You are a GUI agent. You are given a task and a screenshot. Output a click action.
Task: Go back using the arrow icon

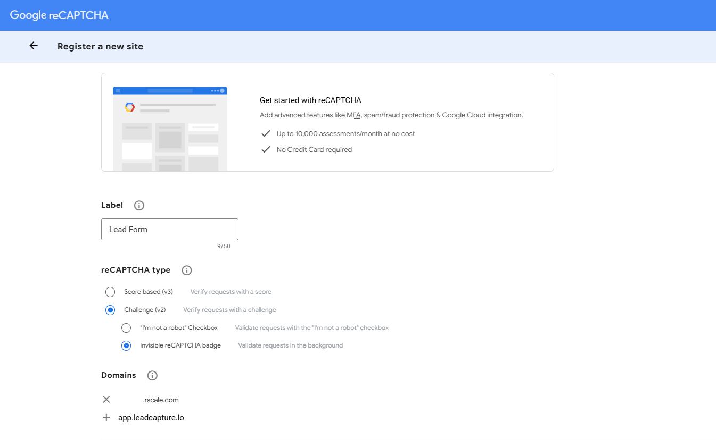[x=34, y=46]
